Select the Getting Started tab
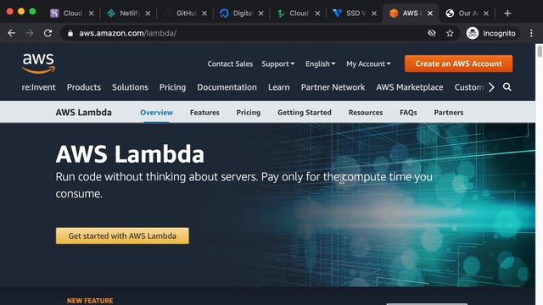Screen dimensions: 543x305 pos(305,113)
